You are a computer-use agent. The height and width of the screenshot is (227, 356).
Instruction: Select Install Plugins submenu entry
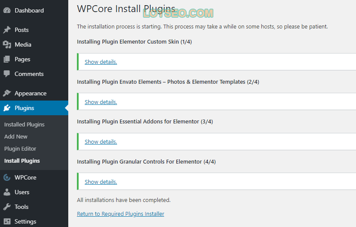click(x=22, y=161)
